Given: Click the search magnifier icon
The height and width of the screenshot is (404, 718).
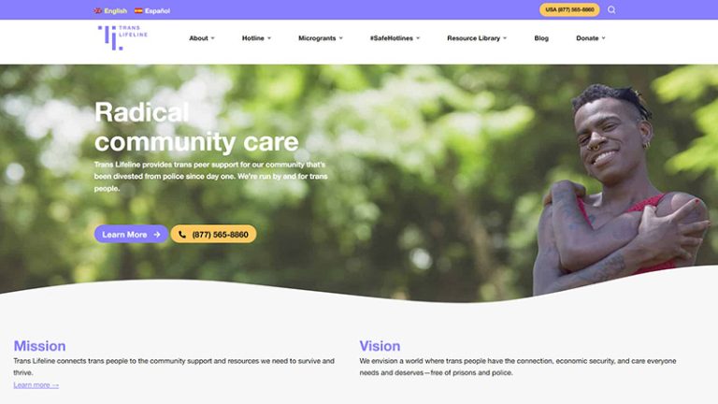Looking at the screenshot, I should coord(611,9).
